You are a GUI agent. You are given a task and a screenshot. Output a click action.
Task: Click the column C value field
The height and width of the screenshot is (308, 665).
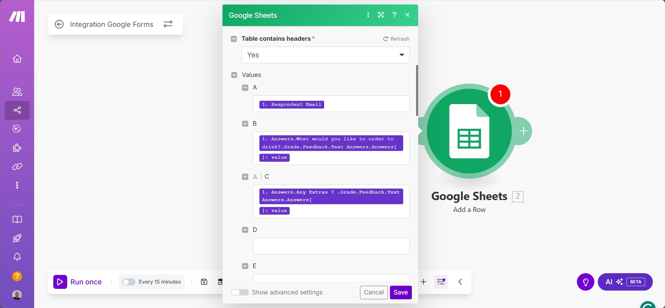pos(331,202)
